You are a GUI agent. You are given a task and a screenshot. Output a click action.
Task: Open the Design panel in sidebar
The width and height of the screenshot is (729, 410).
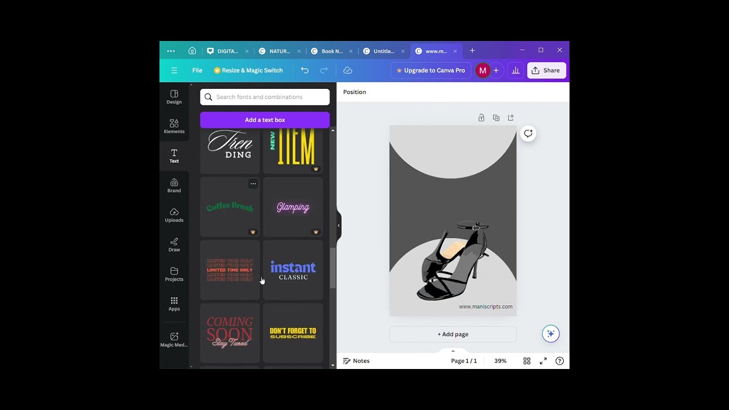pos(174,97)
